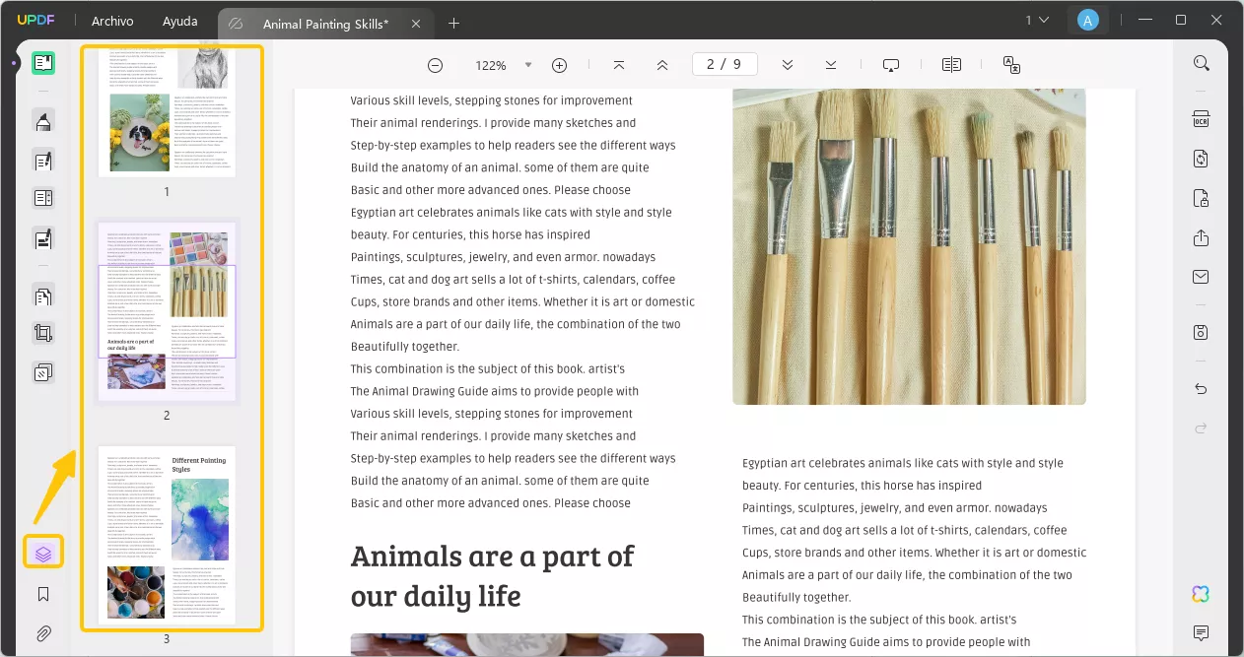Click the UPDF logo

tap(34, 20)
